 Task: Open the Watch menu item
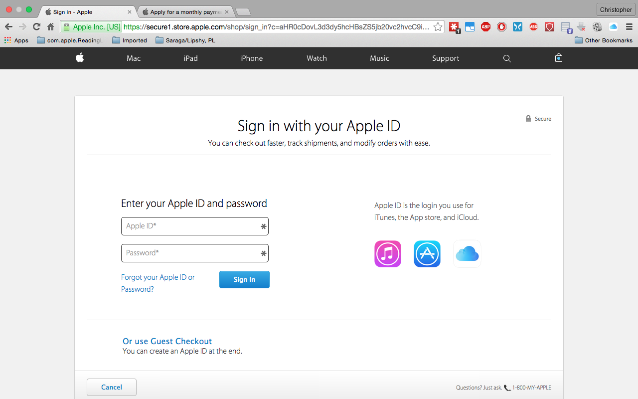pyautogui.click(x=317, y=58)
